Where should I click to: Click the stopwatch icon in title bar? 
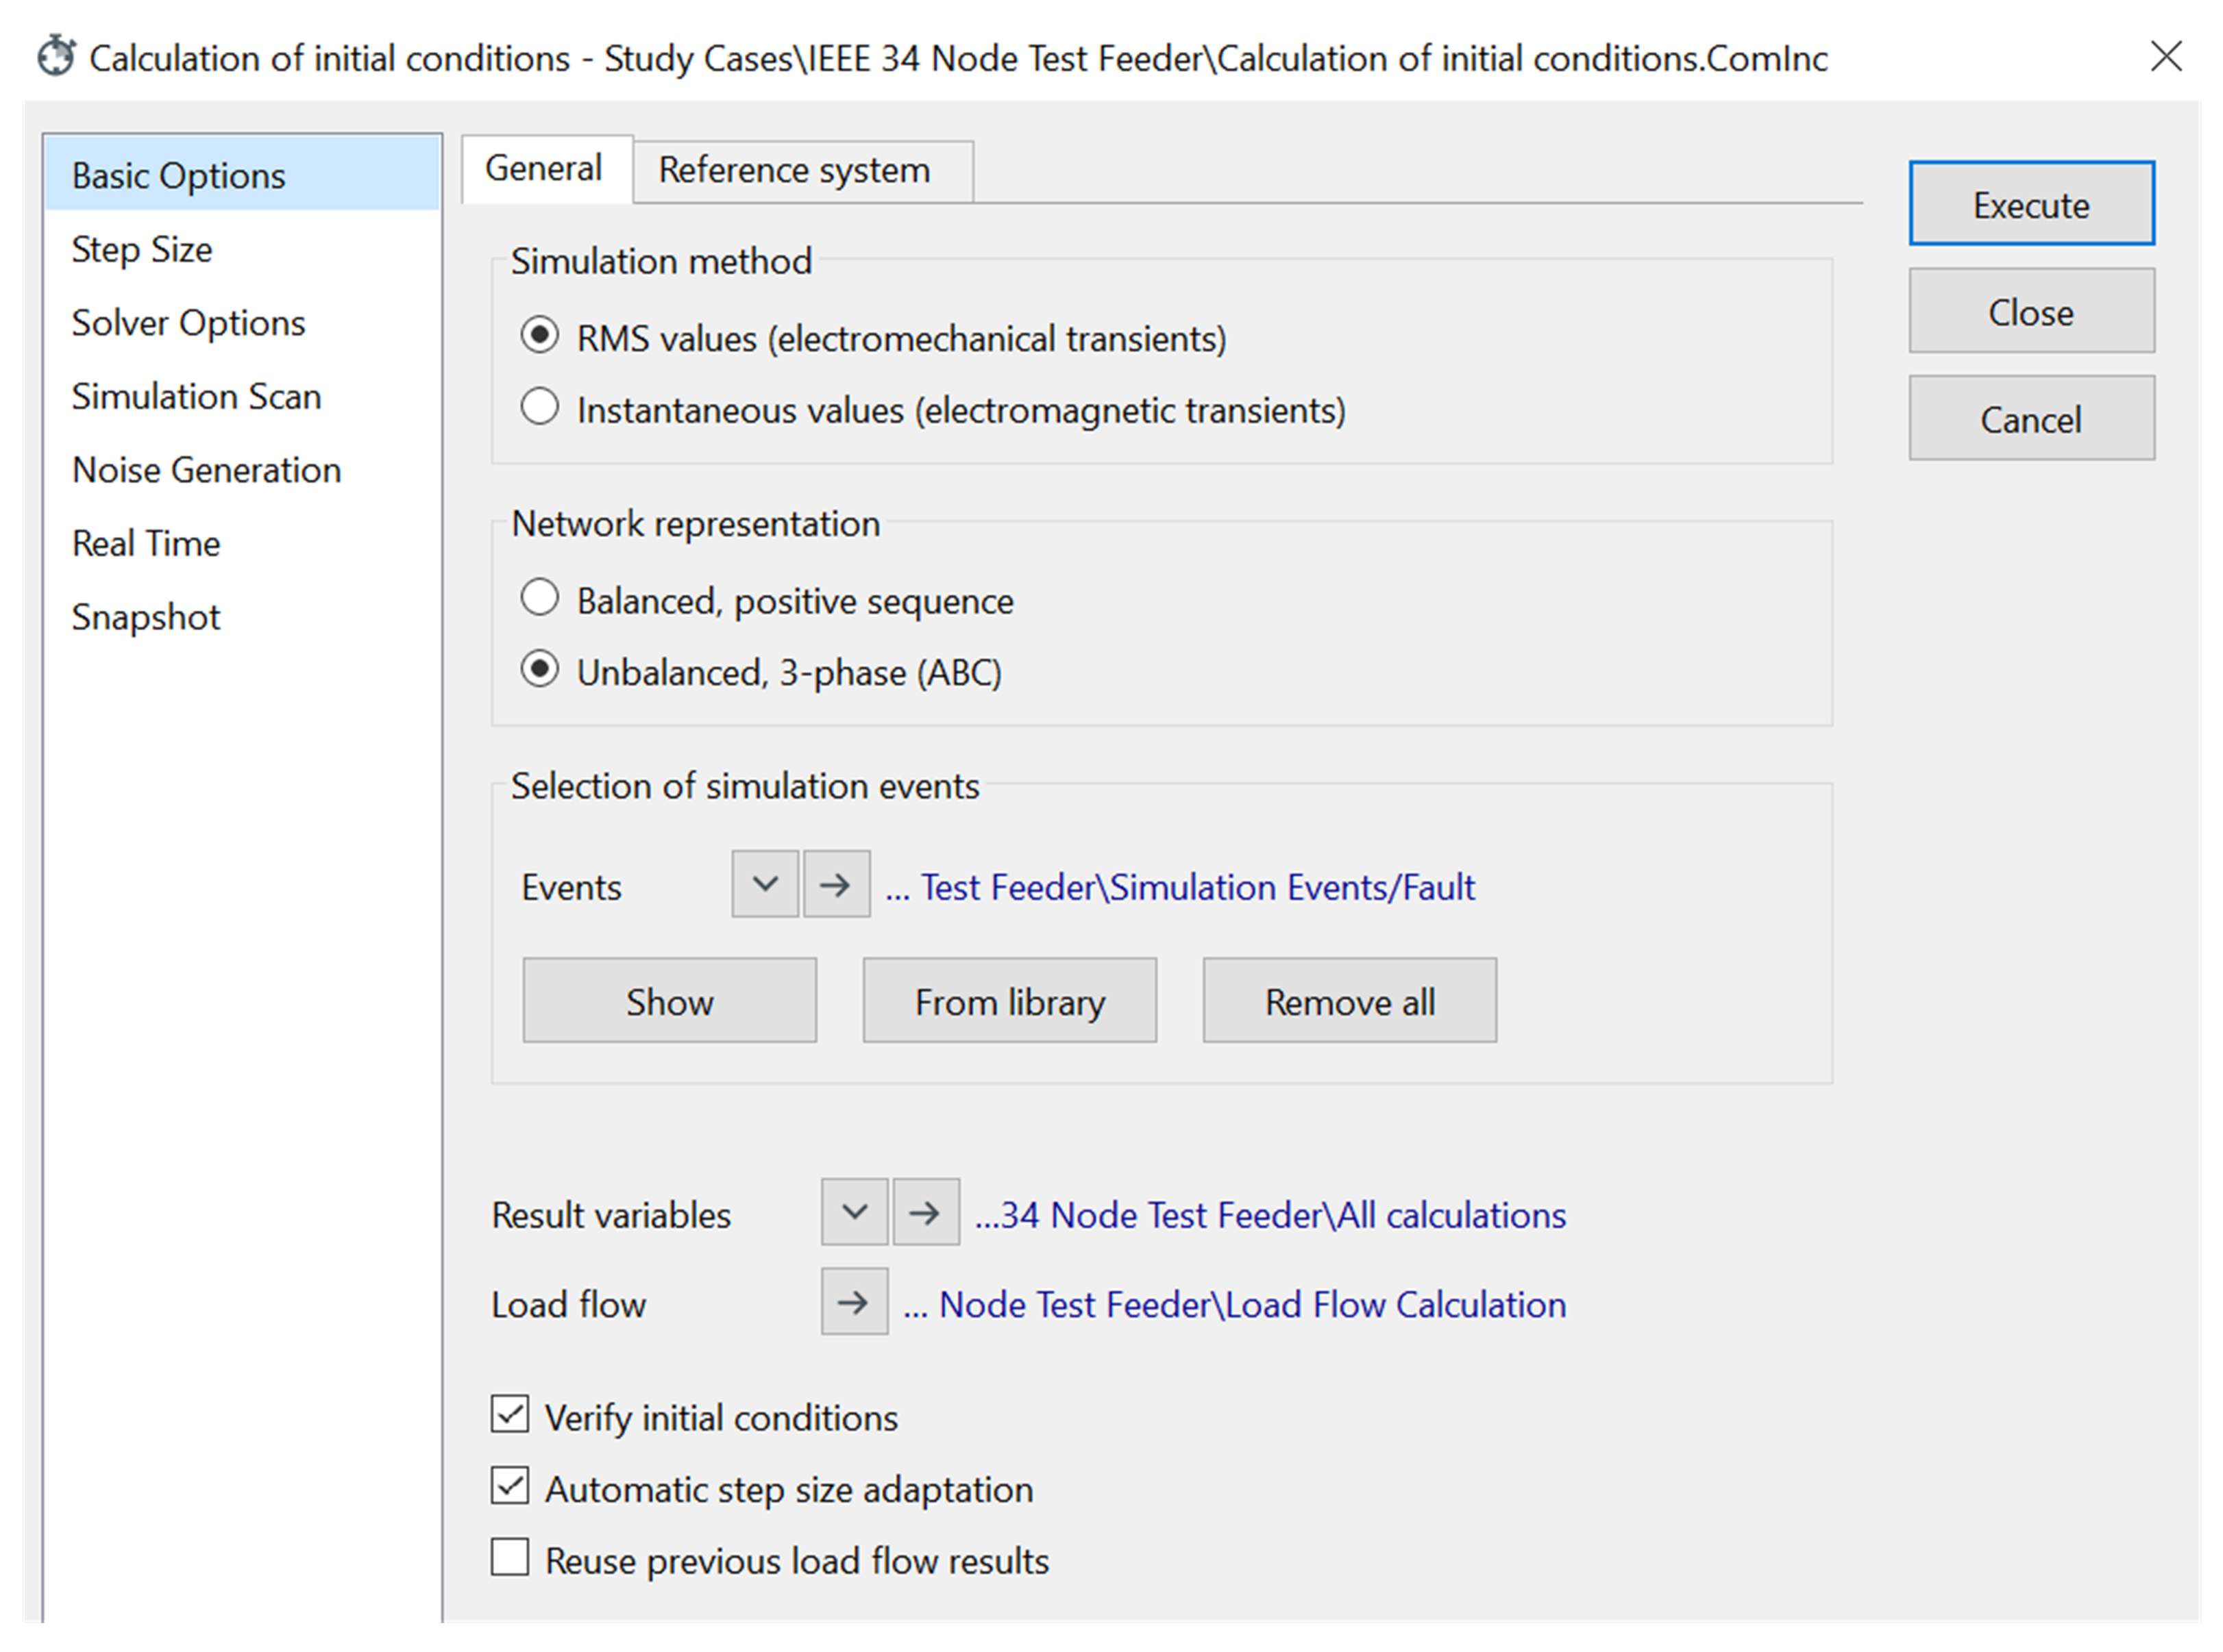click(x=56, y=57)
